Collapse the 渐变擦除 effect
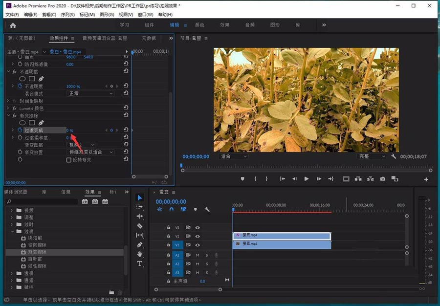This screenshot has height=306, width=440. tap(8, 115)
